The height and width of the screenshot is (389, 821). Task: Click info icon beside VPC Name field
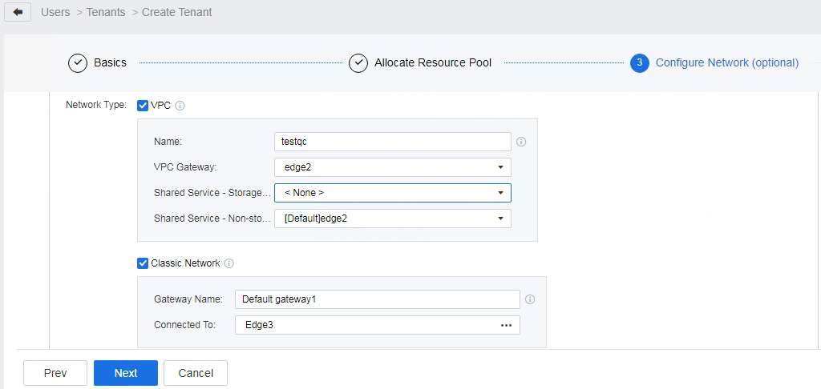tap(521, 142)
